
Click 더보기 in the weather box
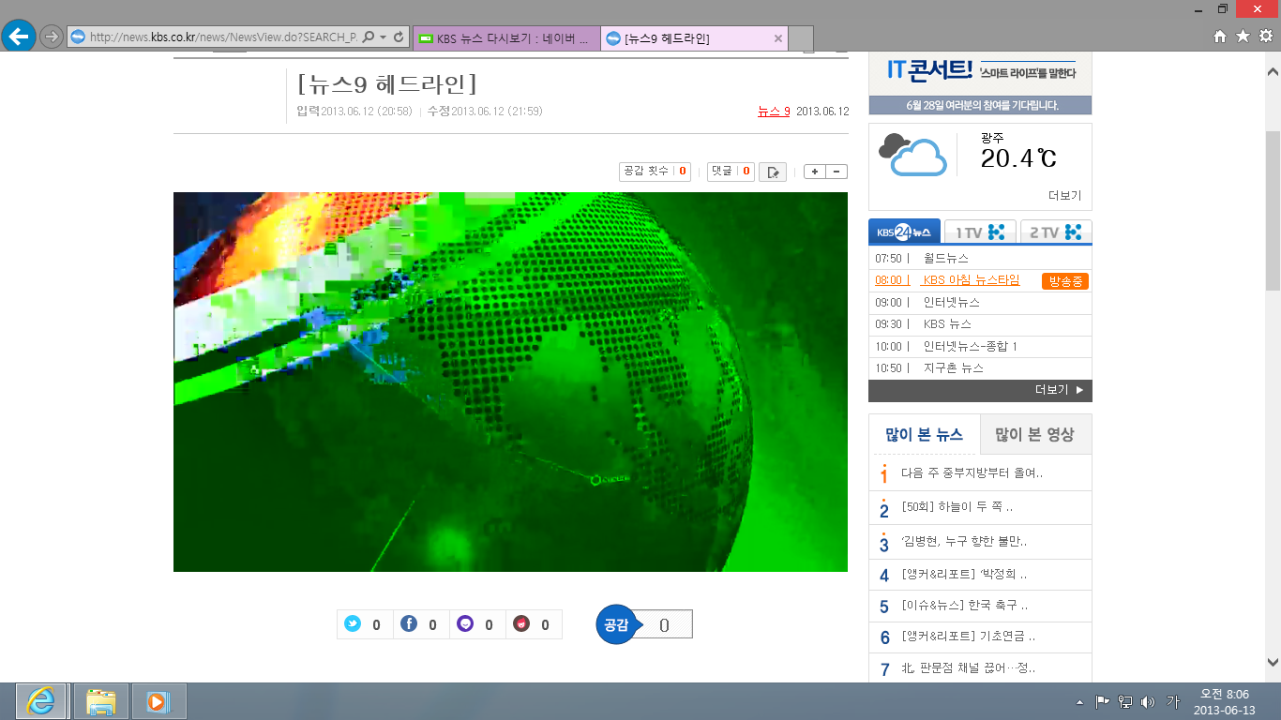[1064, 196]
